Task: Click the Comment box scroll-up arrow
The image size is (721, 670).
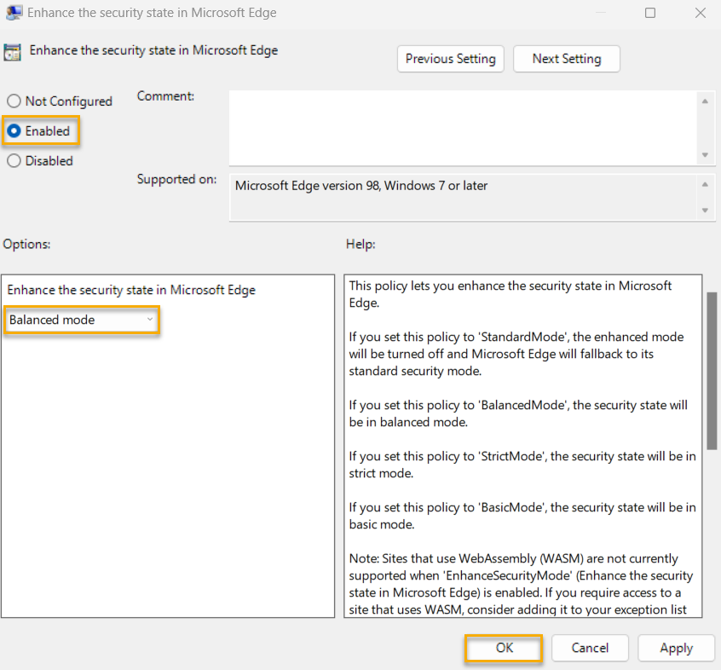Action: [x=706, y=101]
